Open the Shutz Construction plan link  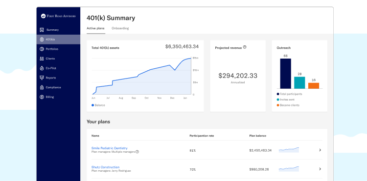105,167
